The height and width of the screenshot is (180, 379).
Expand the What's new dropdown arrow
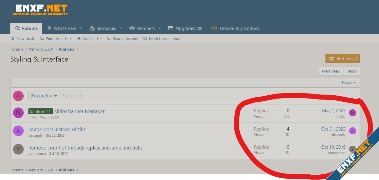[81, 28]
